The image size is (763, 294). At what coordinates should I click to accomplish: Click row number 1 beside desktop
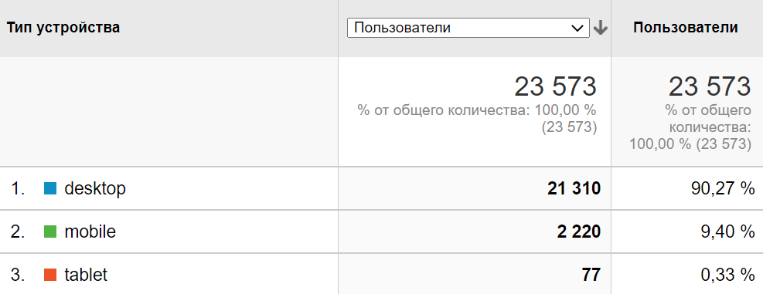pos(18,188)
